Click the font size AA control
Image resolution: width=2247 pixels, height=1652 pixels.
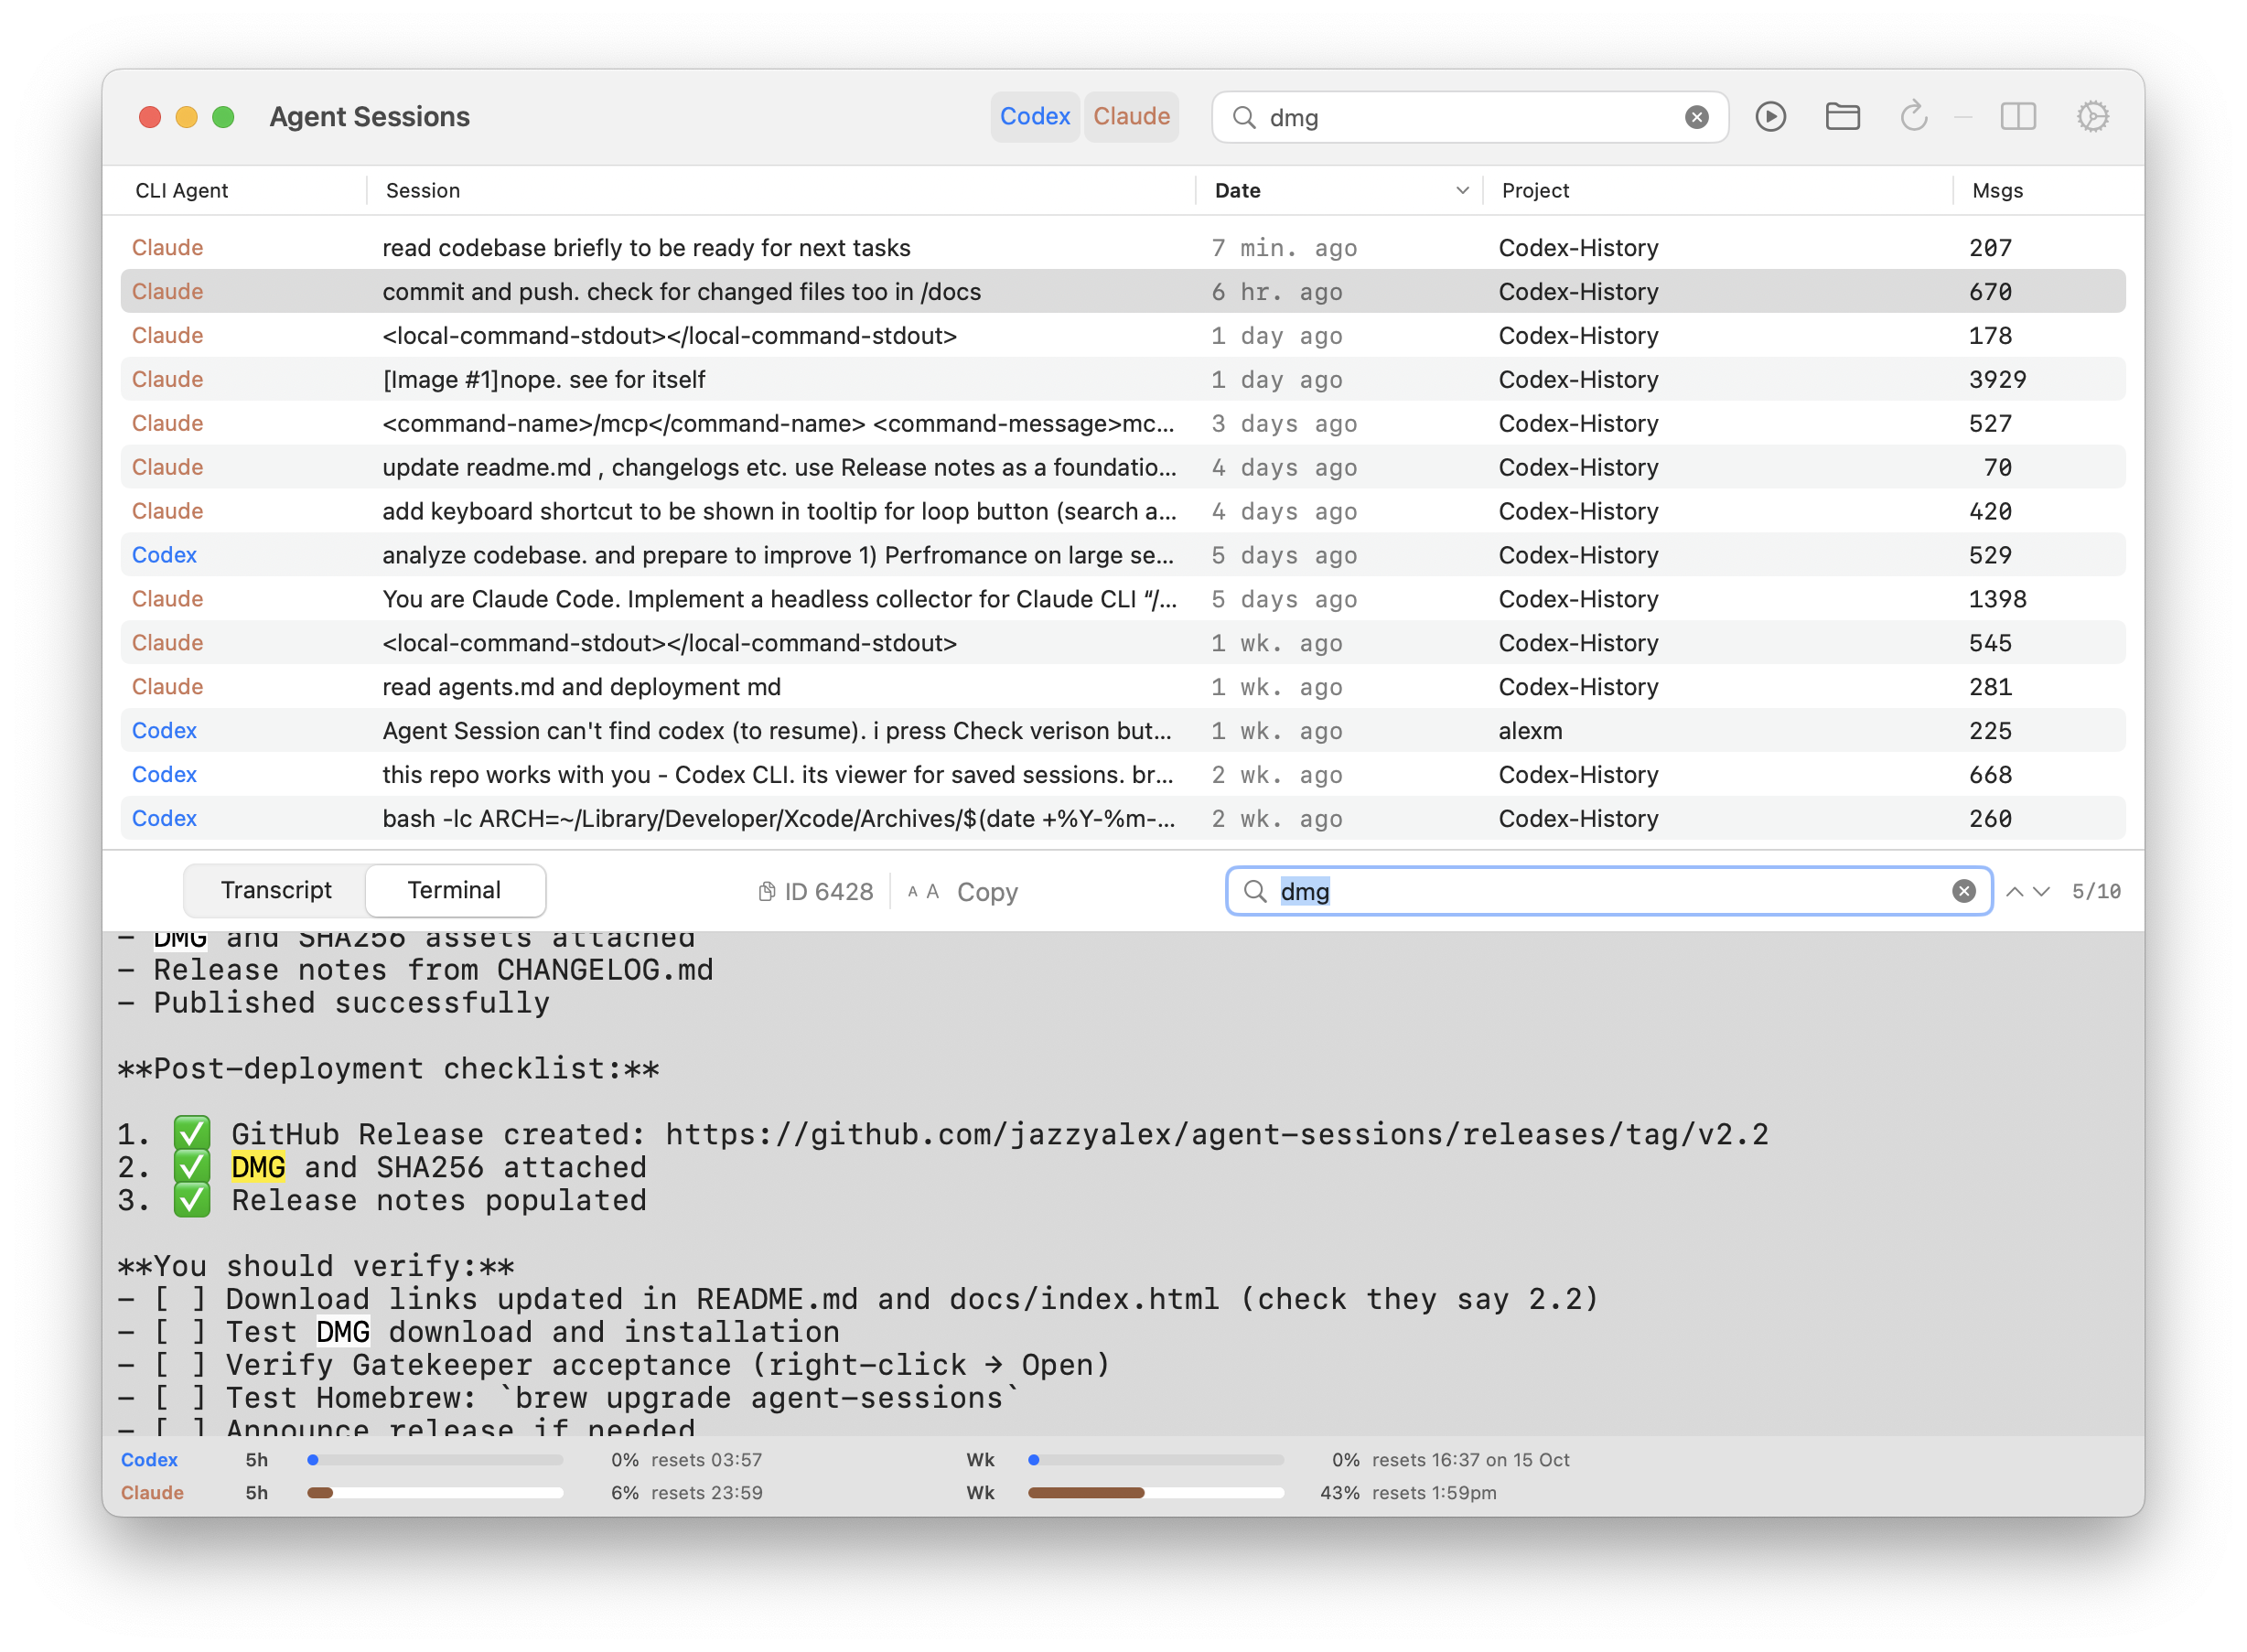click(922, 891)
